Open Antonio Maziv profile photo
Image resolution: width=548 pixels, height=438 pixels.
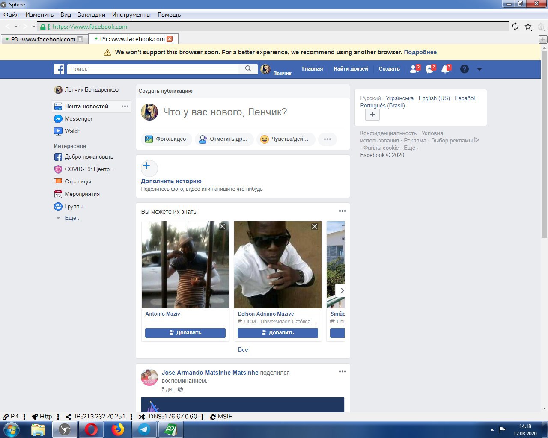[185, 265]
